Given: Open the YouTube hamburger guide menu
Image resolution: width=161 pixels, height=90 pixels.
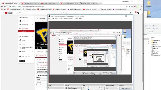Looking at the screenshot, I should pos(3,13).
